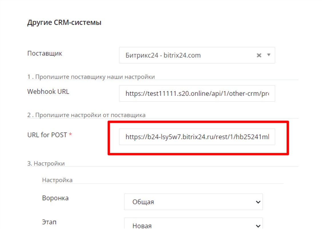The height and width of the screenshot is (234, 322).
Task: Click section header 2. Пропишите настройки от поставщика
Action: (86, 115)
